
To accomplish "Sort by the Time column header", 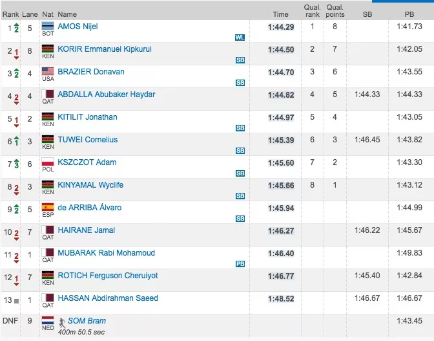I will click(x=280, y=14).
